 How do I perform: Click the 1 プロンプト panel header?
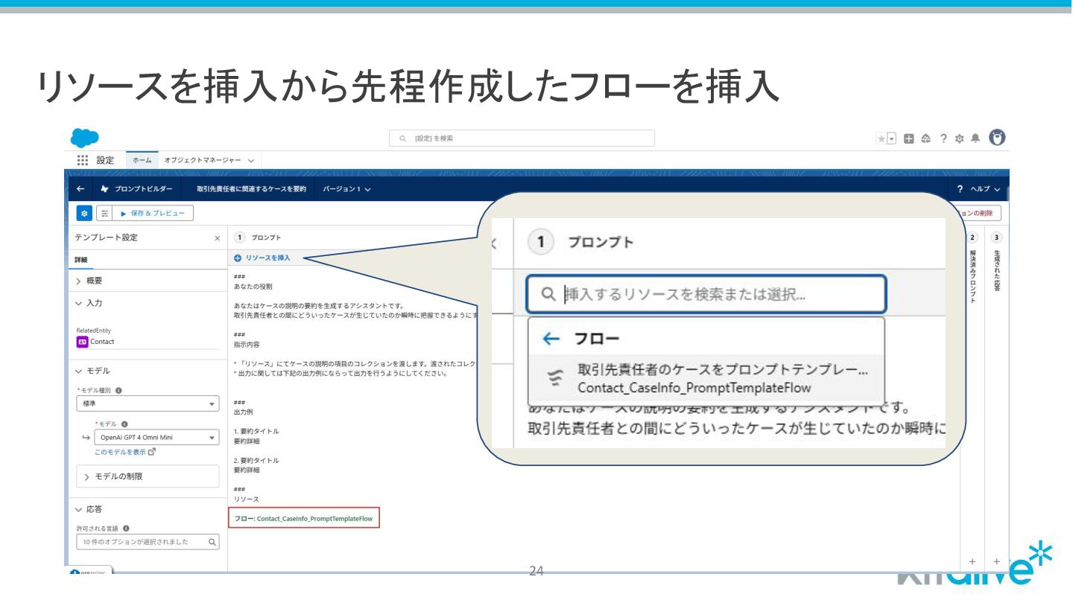(258, 237)
